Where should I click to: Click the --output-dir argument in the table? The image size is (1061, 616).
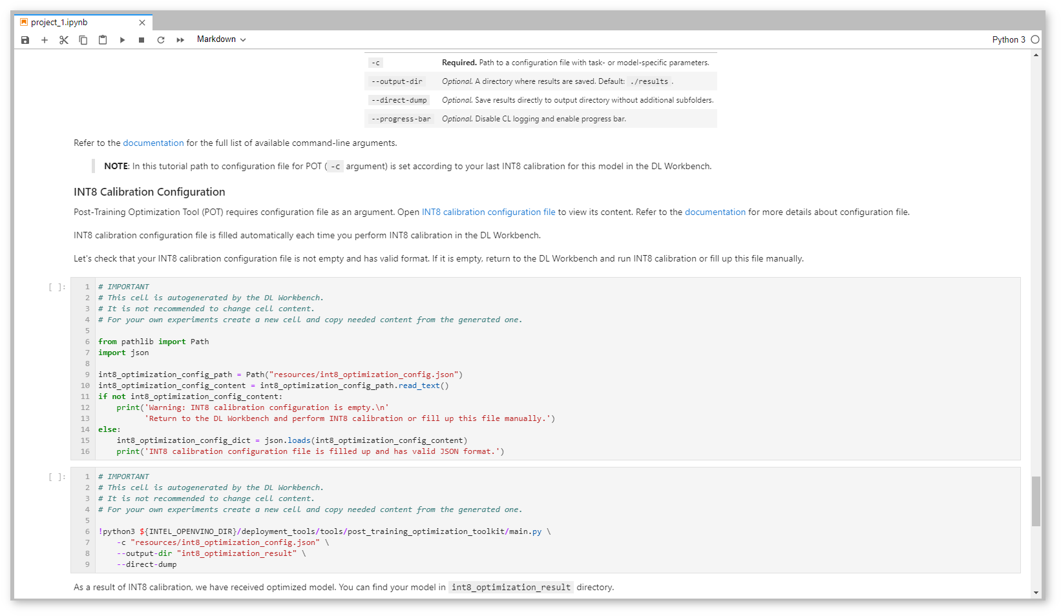pyautogui.click(x=397, y=81)
